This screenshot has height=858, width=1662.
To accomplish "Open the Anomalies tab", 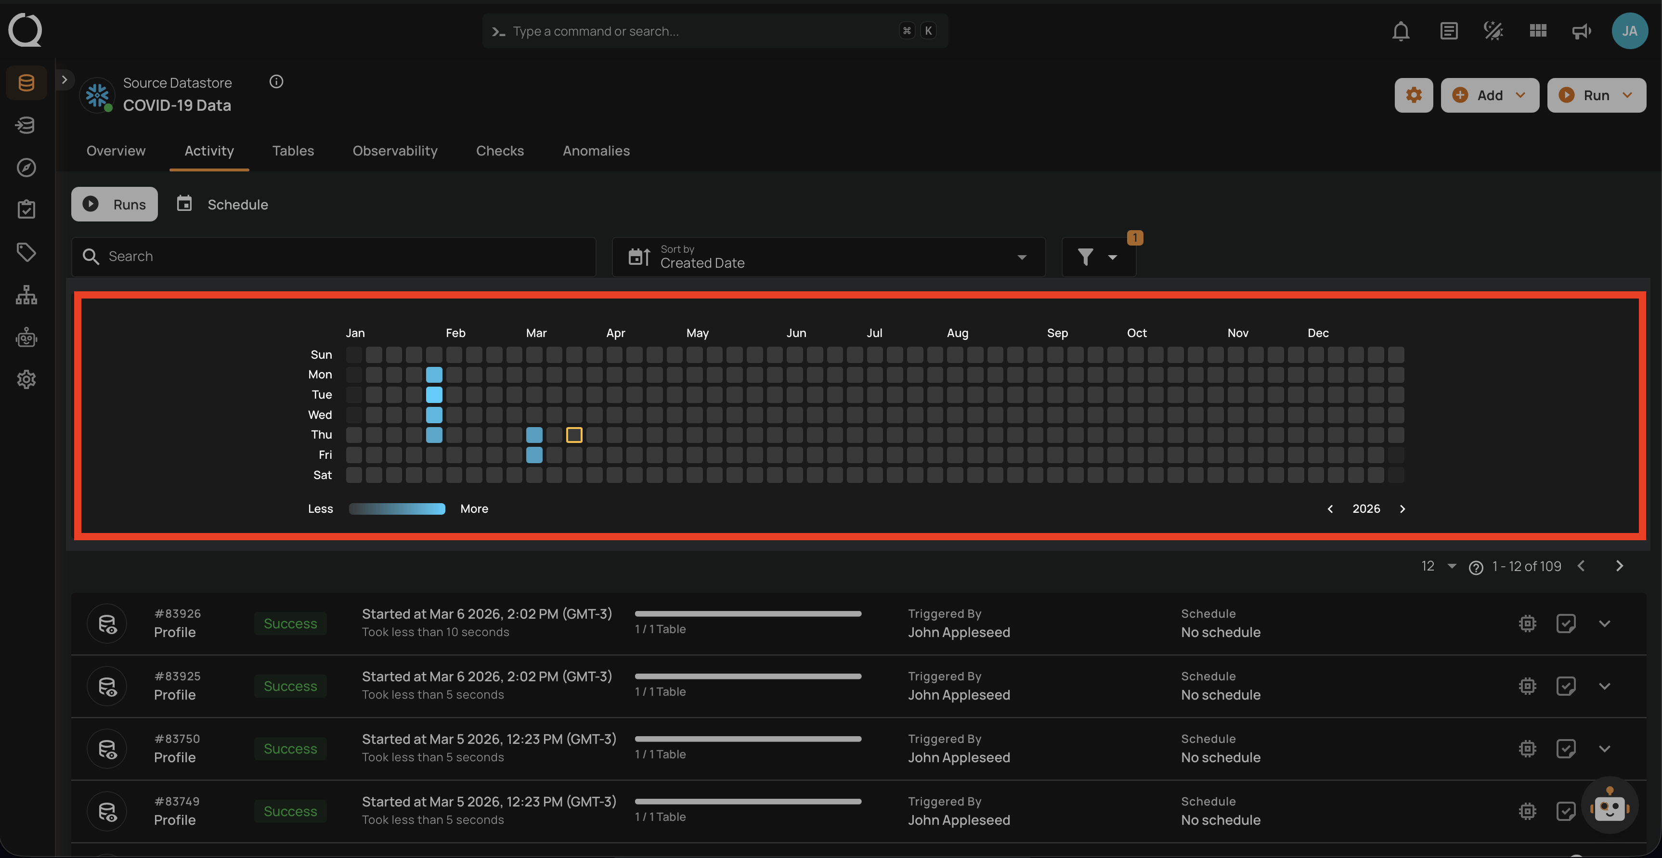I will point(596,150).
